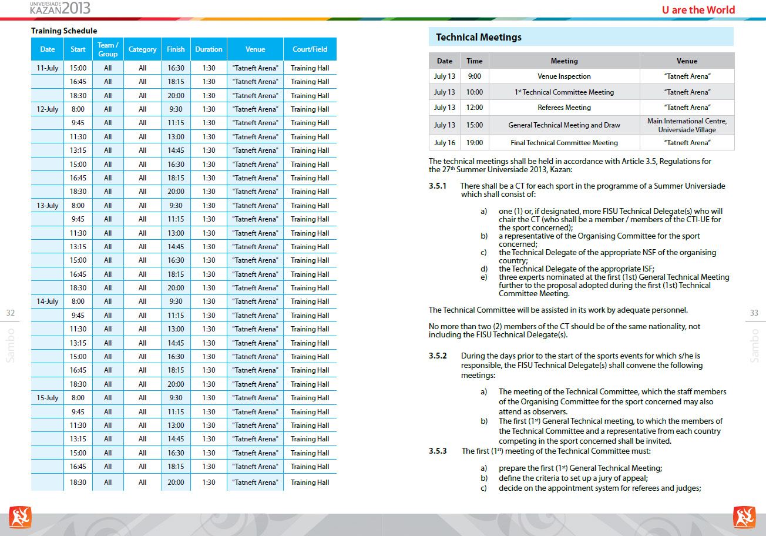The width and height of the screenshot is (766, 536).
Task: Click the "Date" header in Training Schedule table
Action: click(48, 49)
